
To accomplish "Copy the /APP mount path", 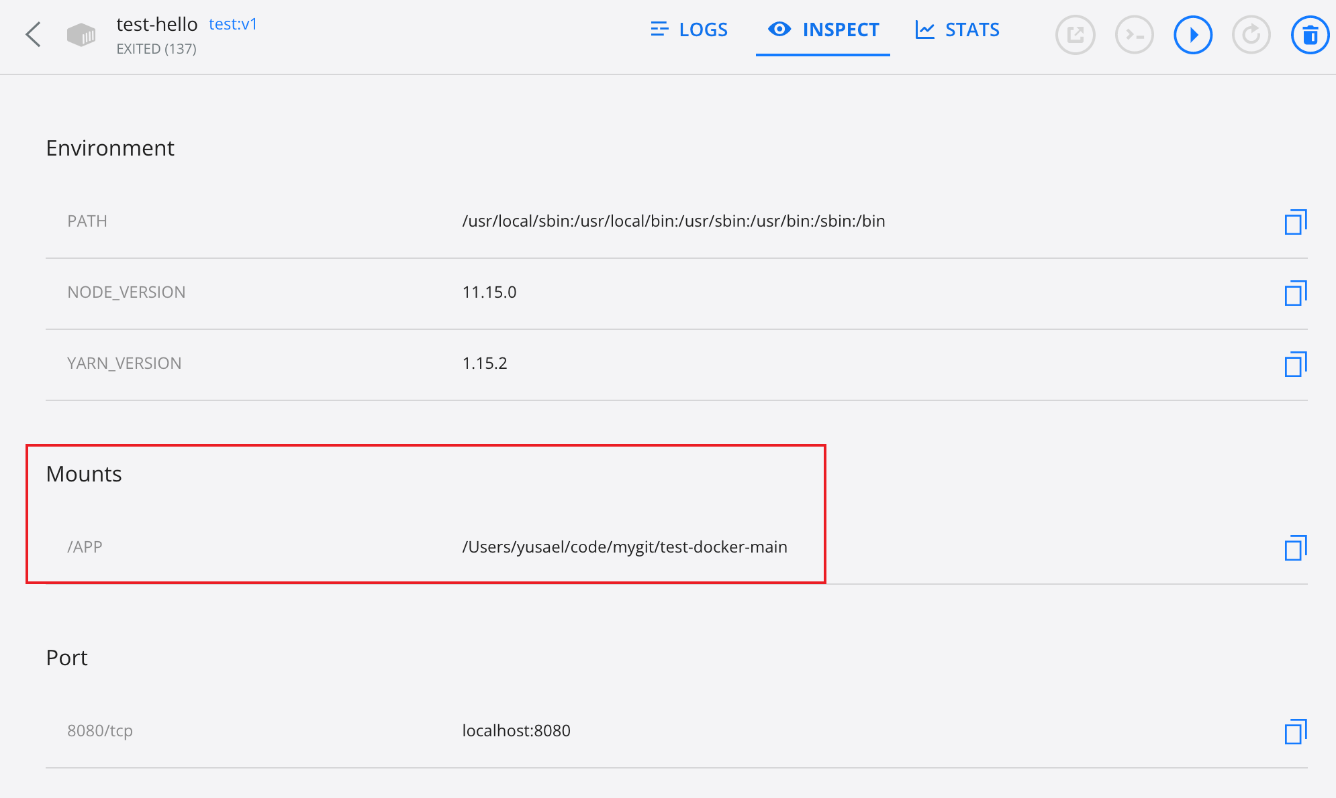I will 1296,548.
